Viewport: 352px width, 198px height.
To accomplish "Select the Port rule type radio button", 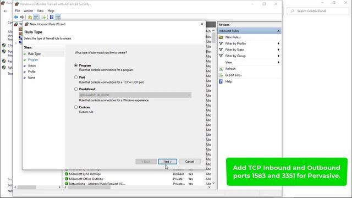I will pyautogui.click(x=76, y=77).
